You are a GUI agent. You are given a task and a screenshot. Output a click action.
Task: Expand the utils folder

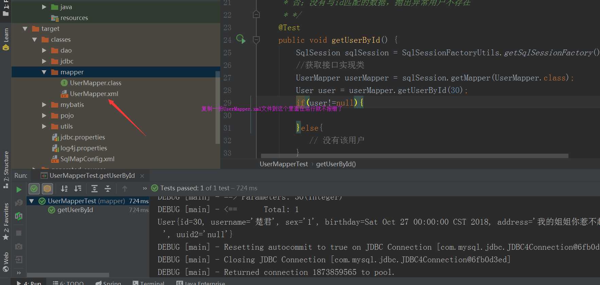pyautogui.click(x=44, y=126)
